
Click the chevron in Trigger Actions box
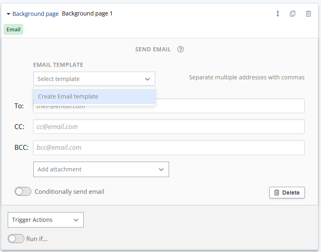point(76,220)
